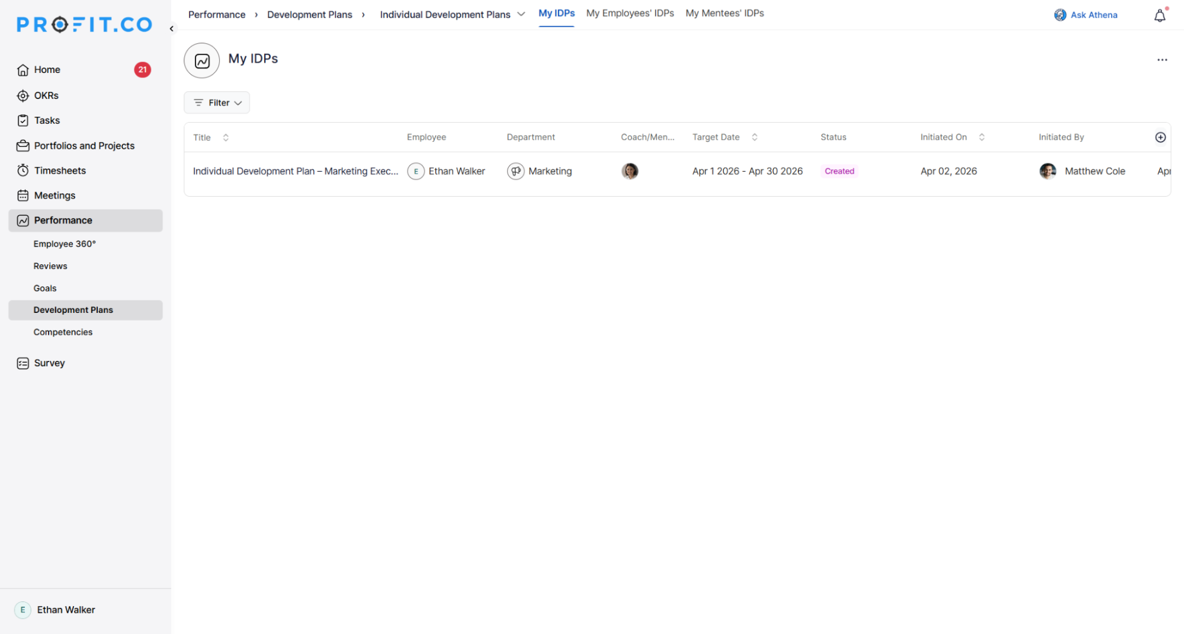Click the Created status badge
The height and width of the screenshot is (634, 1184).
pyautogui.click(x=839, y=171)
